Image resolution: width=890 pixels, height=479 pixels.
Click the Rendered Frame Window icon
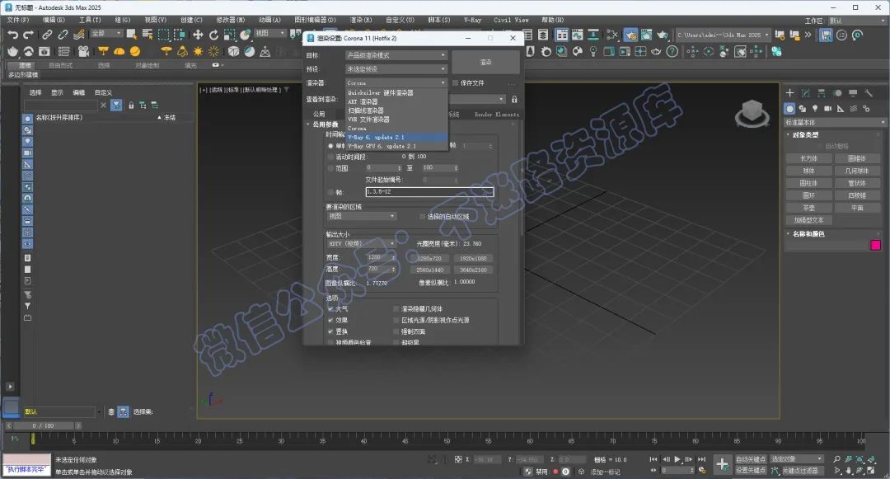pyautogui.click(x=647, y=35)
